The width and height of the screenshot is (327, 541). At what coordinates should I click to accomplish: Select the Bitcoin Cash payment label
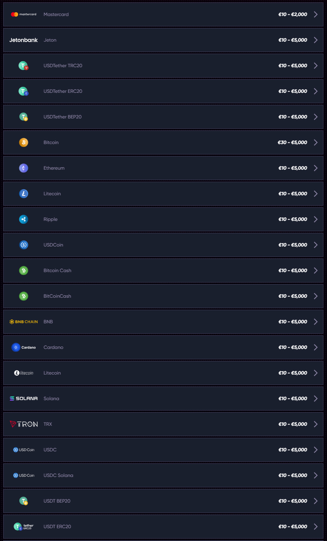[x=57, y=270]
